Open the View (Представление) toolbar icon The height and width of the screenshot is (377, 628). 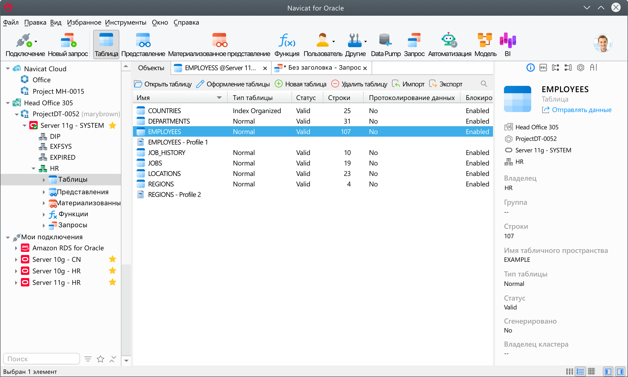tap(143, 45)
